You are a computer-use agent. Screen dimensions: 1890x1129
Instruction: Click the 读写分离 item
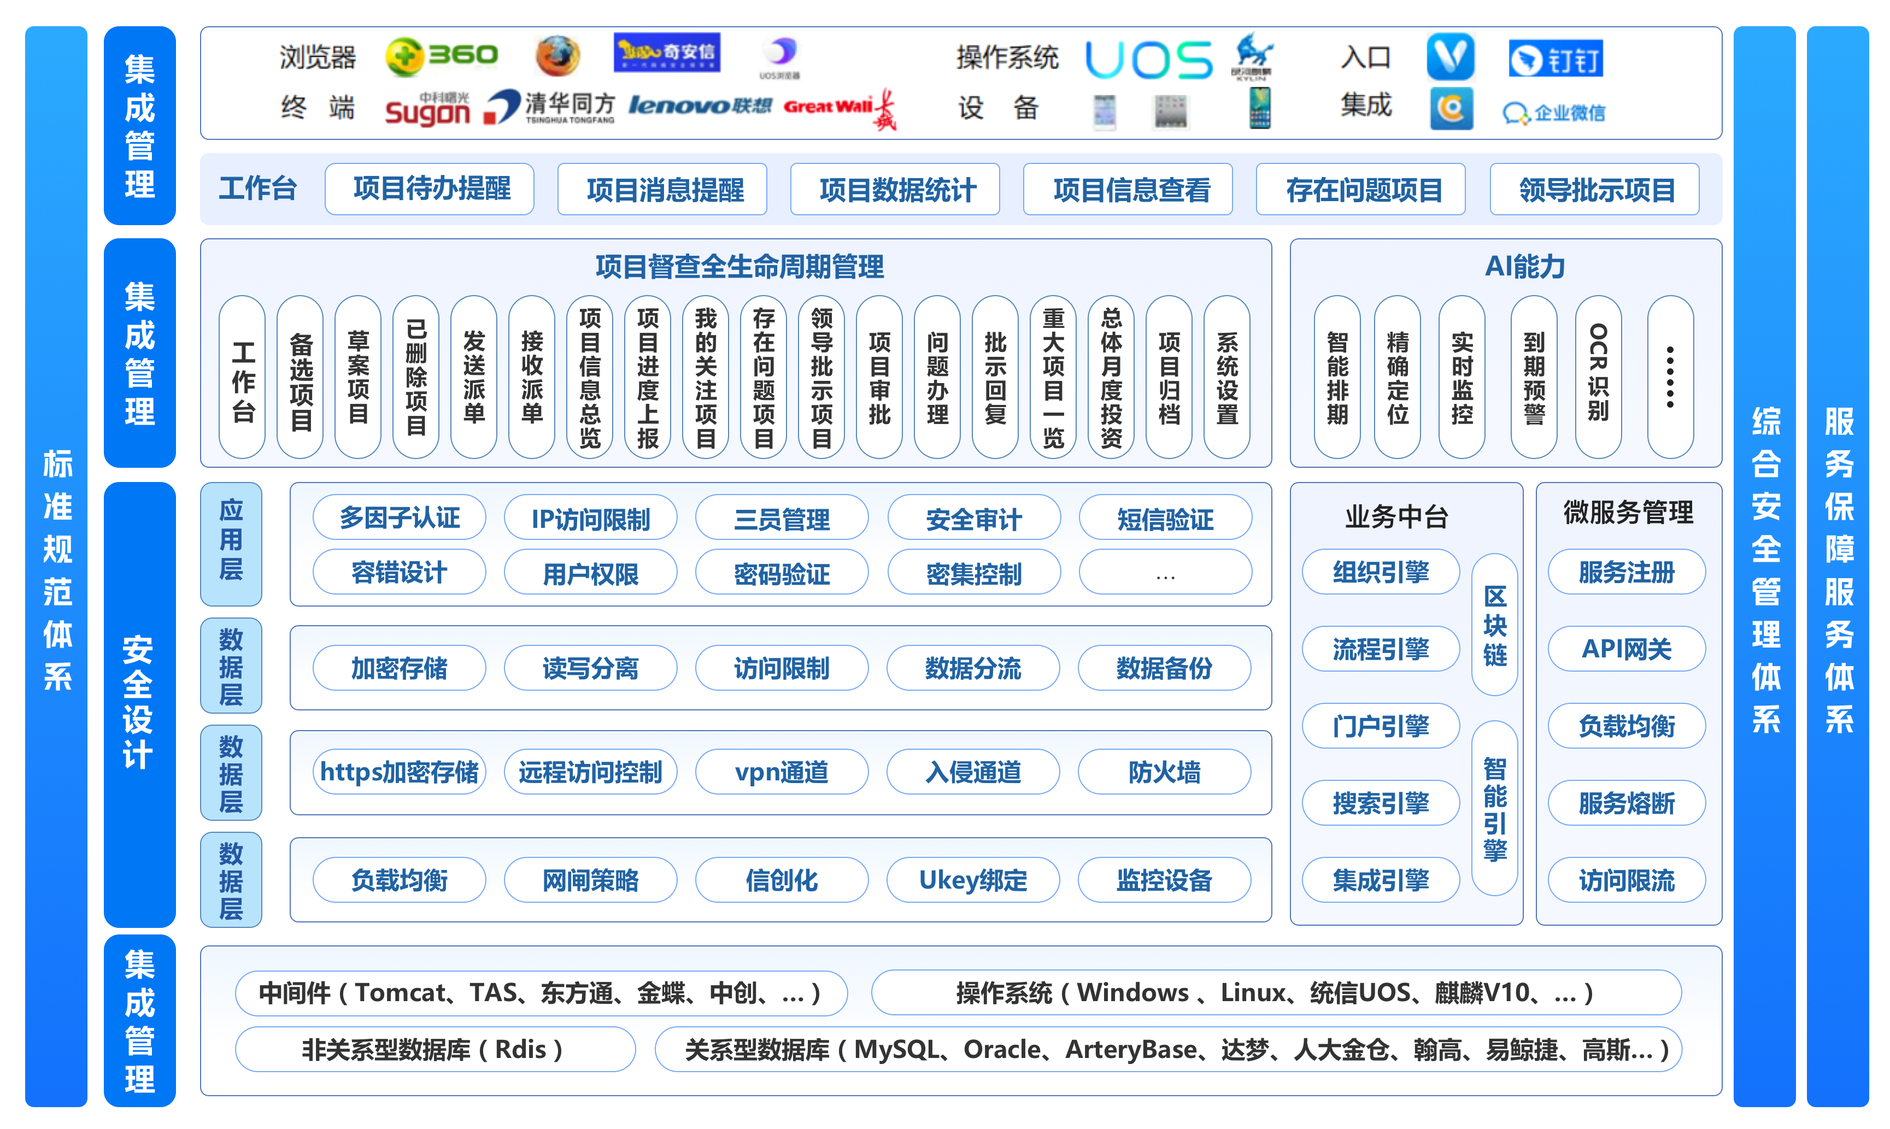[590, 668]
